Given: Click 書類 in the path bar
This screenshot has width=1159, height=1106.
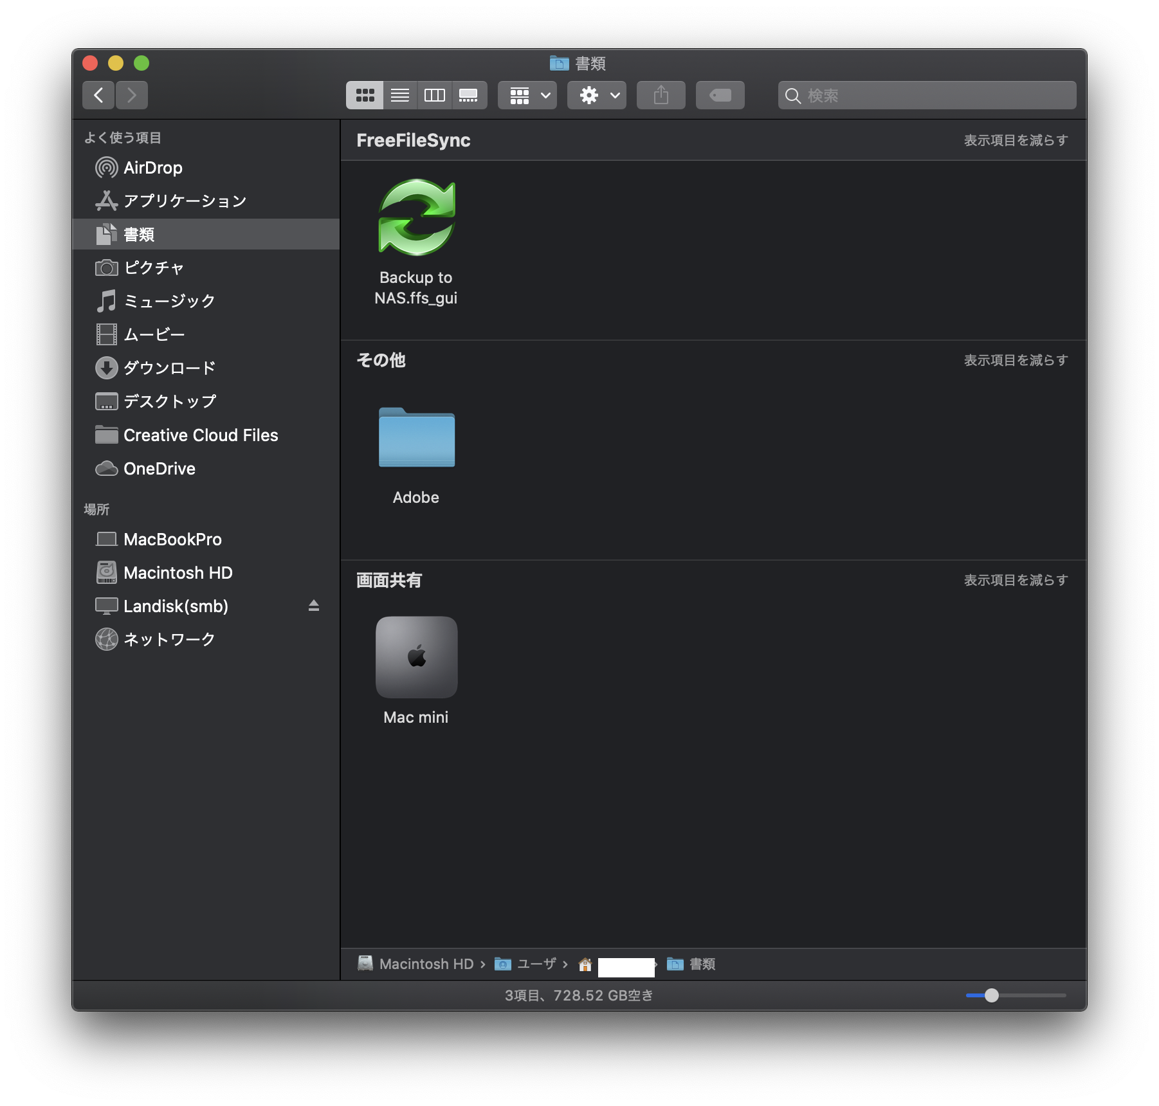Looking at the screenshot, I should 691,964.
